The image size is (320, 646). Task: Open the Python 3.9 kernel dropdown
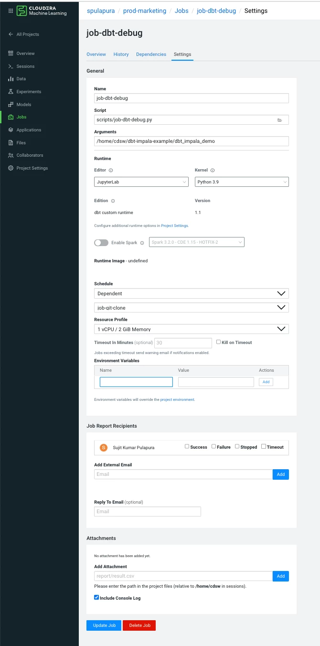tap(242, 182)
